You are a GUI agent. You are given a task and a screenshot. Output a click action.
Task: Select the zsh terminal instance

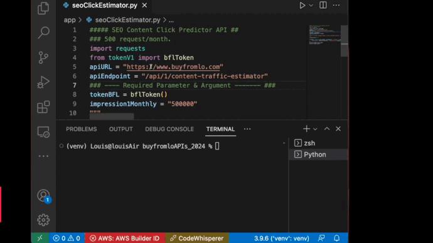pos(319,143)
